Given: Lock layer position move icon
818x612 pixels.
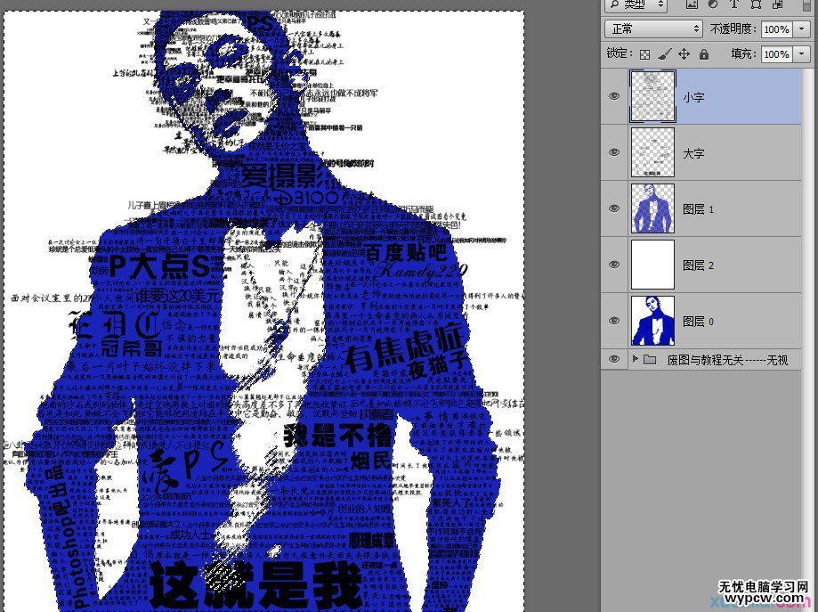Looking at the screenshot, I should click(x=684, y=53).
